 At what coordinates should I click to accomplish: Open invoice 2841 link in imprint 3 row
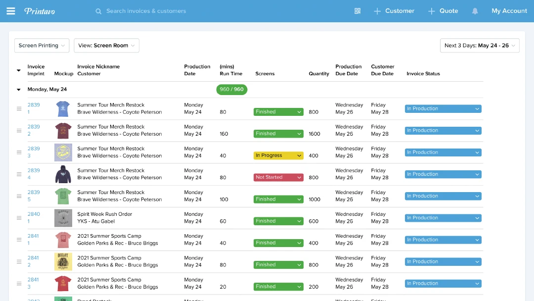(33, 280)
